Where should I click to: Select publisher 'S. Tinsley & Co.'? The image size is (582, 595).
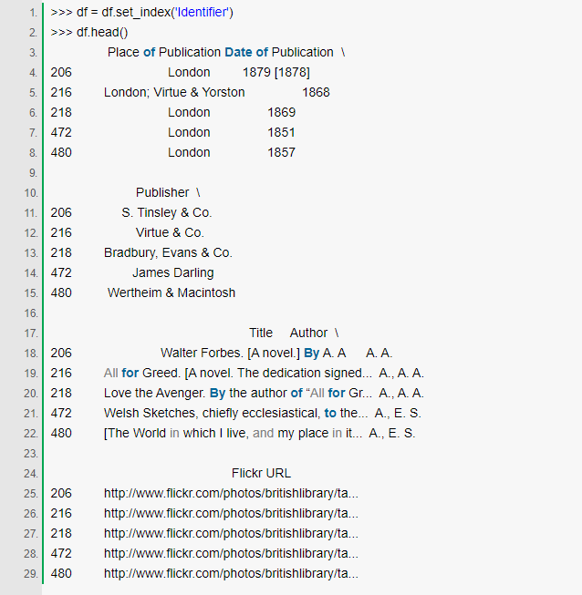(166, 212)
